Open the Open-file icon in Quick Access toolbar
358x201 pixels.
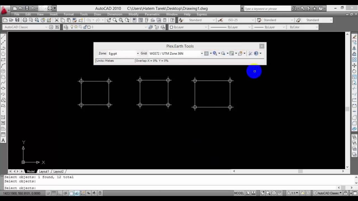click(x=21, y=8)
